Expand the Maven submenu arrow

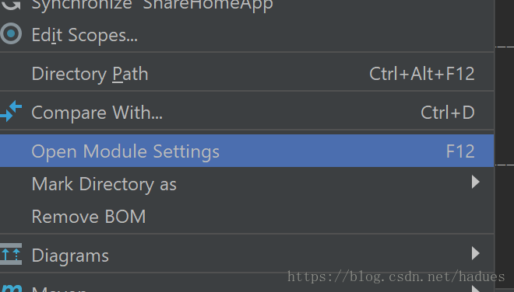(476, 290)
